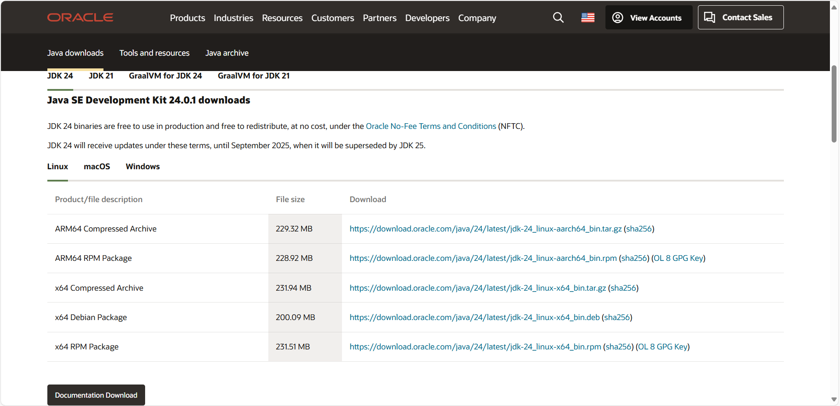
Task: Open sha256 for ARM64 Compressed Archive
Action: pyautogui.click(x=639, y=229)
